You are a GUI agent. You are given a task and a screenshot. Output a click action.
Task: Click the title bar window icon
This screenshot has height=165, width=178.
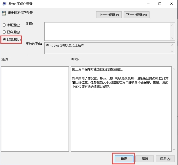pos(4,3)
